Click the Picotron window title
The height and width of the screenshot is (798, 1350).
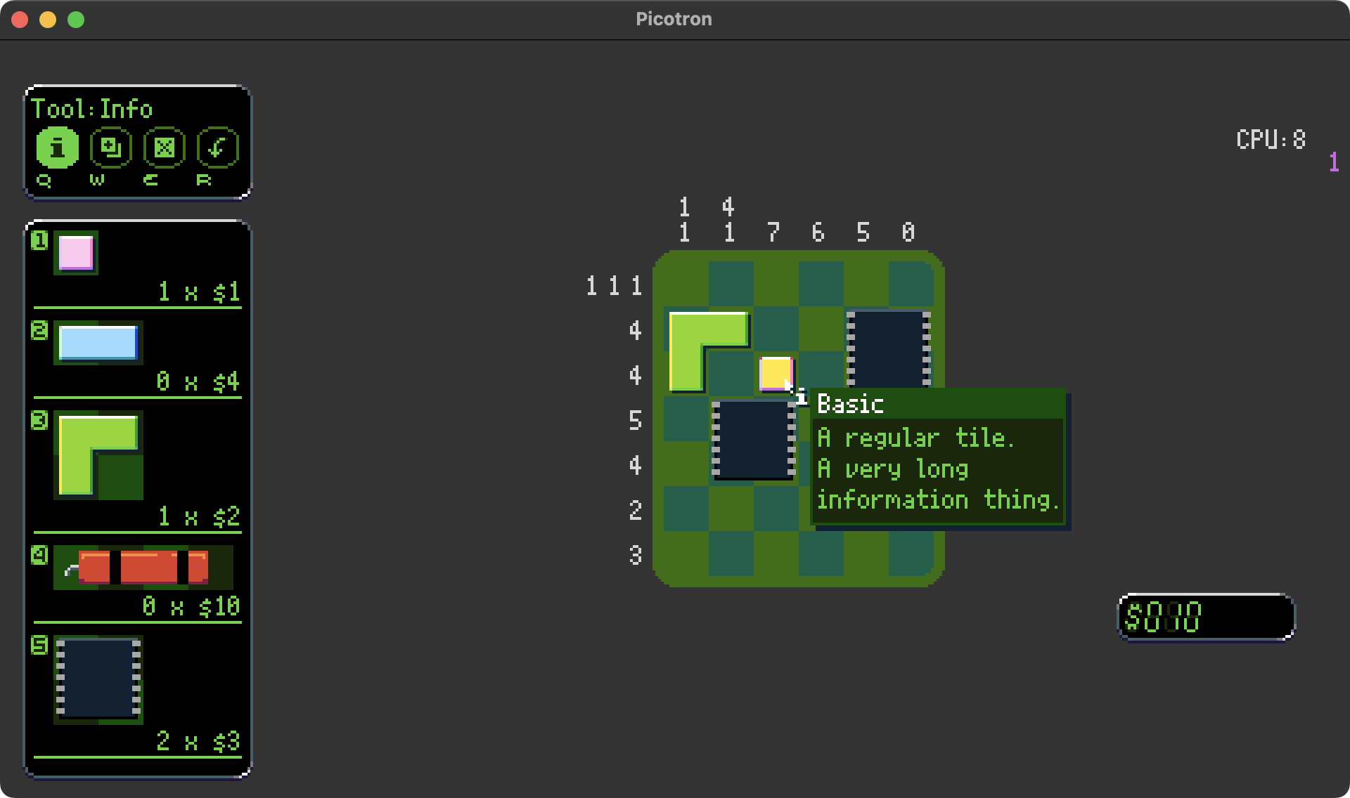coord(674,19)
